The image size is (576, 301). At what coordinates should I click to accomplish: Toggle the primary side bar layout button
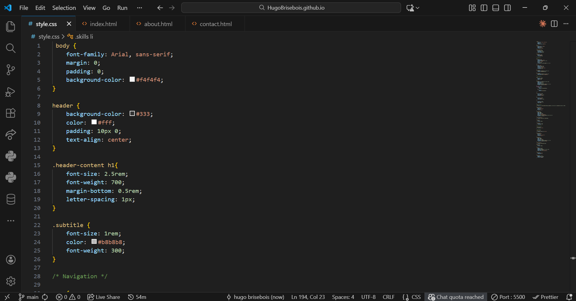pos(484,8)
